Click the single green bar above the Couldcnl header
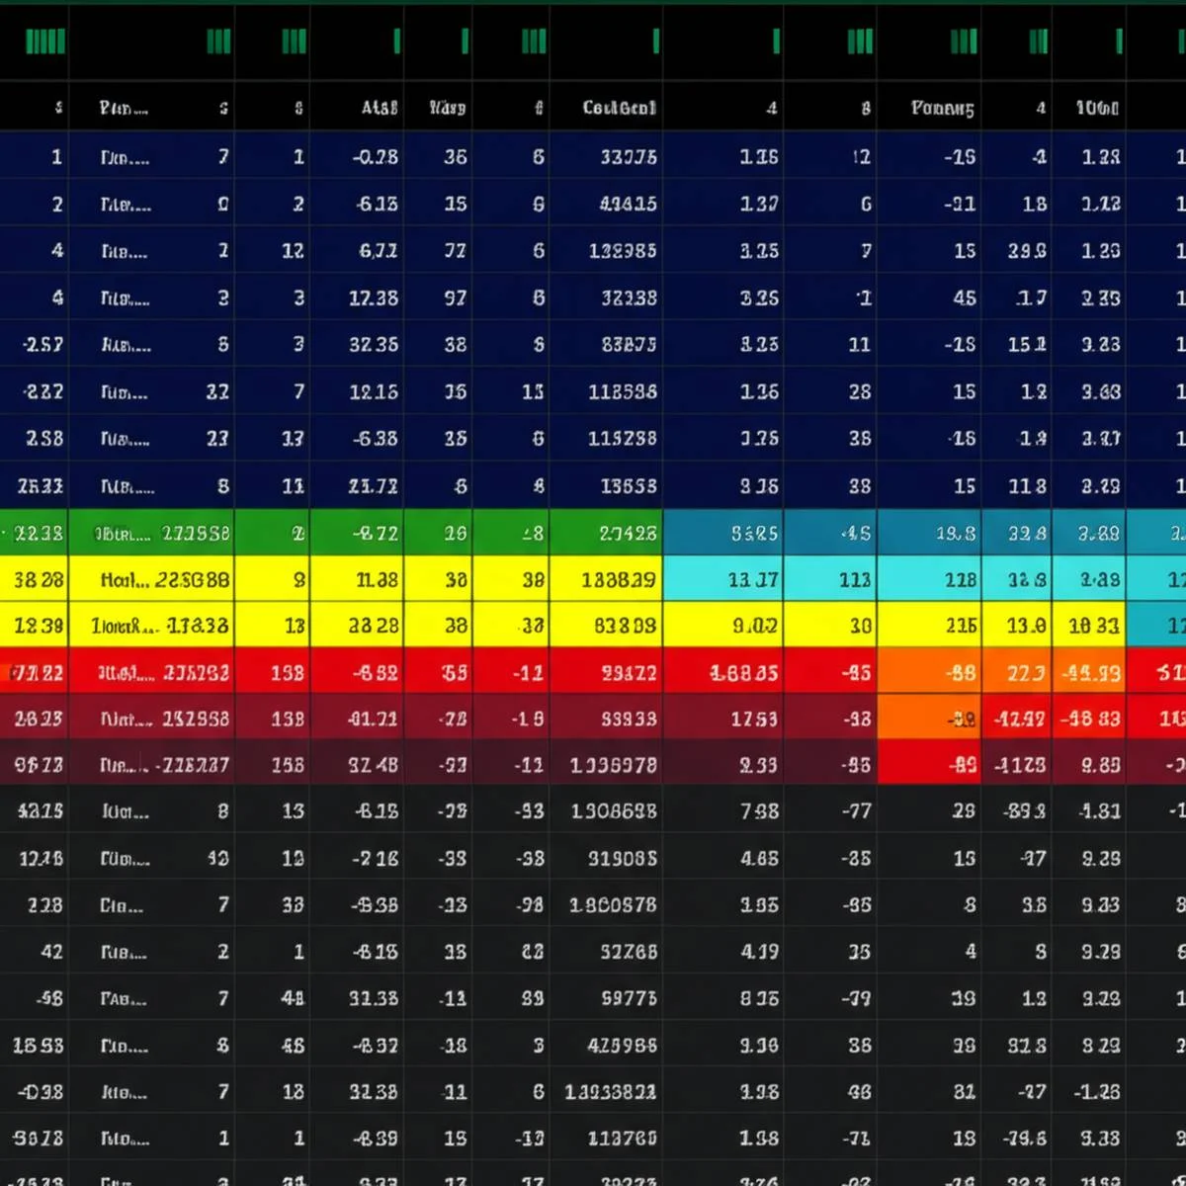This screenshot has width=1186, height=1186. pyautogui.click(x=655, y=41)
